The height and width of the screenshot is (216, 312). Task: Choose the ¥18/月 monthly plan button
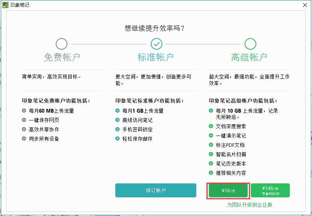point(228,191)
